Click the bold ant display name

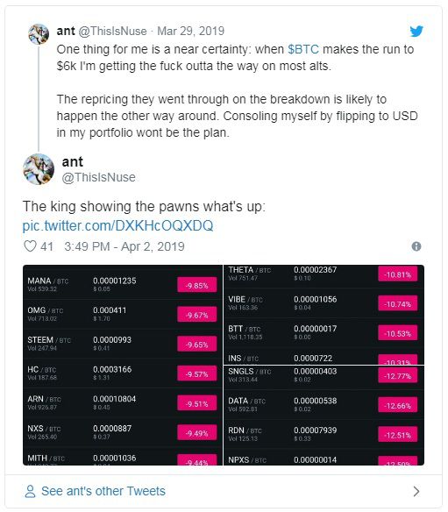pos(73,162)
